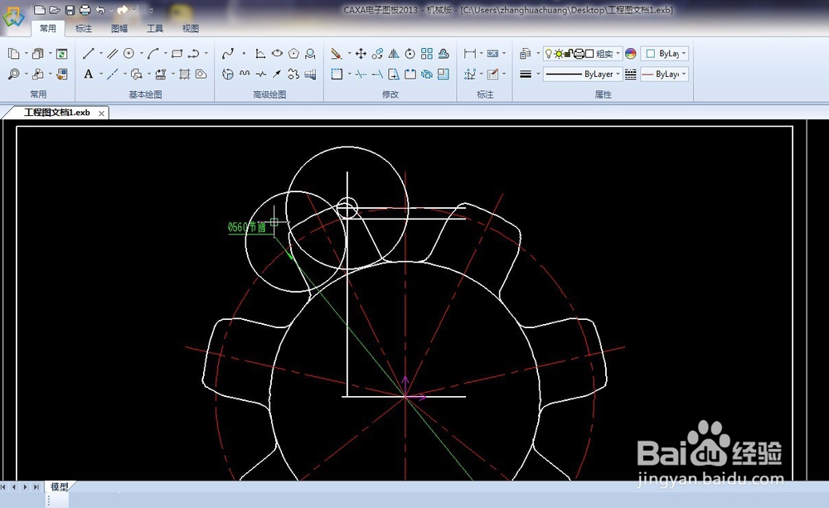Click the CAXA application logo button
Viewport: 829px width, 508px height.
coord(13,17)
